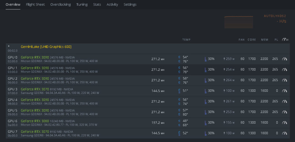Click GPU 5 fan percentage 30%
Image resolution: width=295 pixels, height=142 pixels.
click(x=211, y=112)
